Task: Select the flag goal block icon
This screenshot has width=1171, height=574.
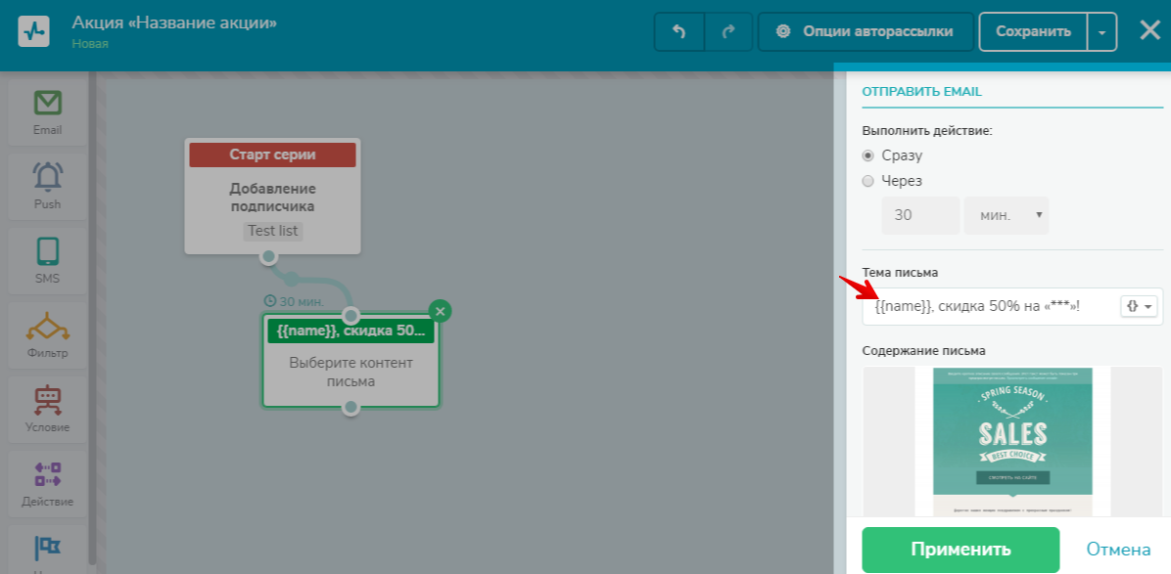Action: coord(48,548)
